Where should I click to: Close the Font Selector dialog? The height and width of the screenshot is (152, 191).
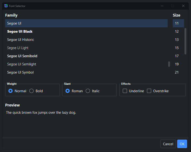183,6
